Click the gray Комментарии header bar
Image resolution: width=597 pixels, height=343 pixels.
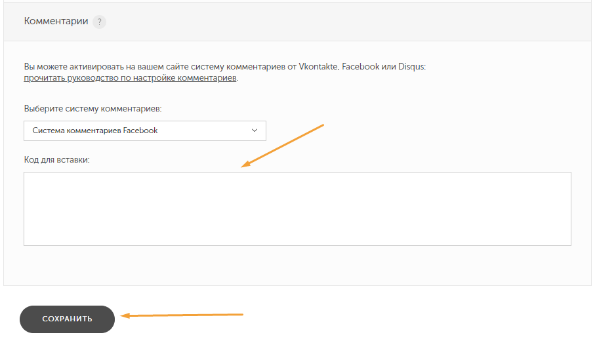click(x=297, y=22)
